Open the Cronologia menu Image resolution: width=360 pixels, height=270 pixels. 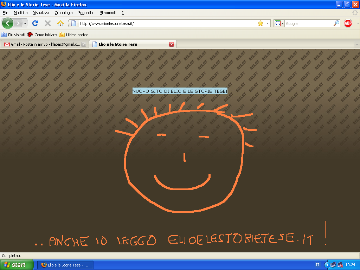pos(64,13)
